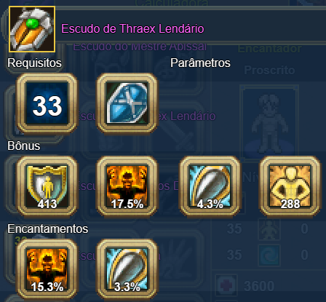The width and height of the screenshot is (326, 302).
Task: Select dimmed Escudo do Mestre Abissal entry
Action: [140, 47]
